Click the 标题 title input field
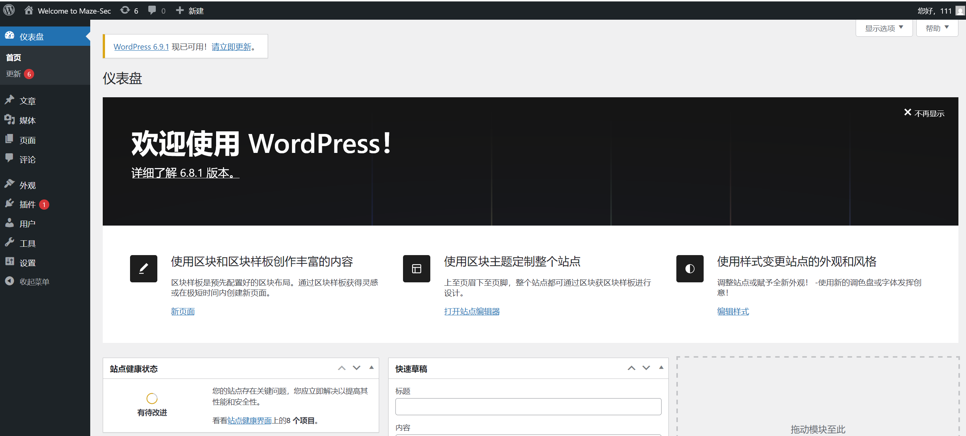966x436 pixels. 528,406
